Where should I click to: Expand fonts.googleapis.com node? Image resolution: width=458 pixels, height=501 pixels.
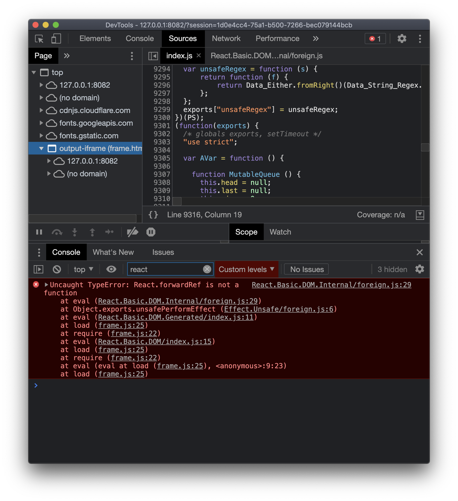[x=41, y=123]
